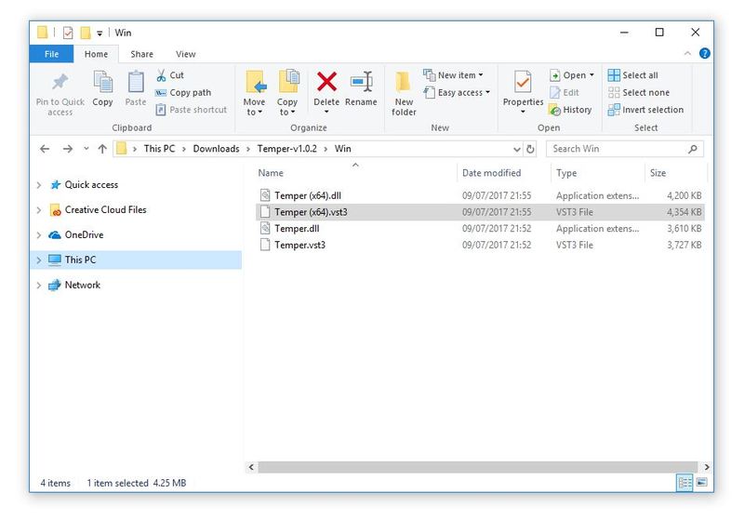Open the File menu tab

point(52,55)
